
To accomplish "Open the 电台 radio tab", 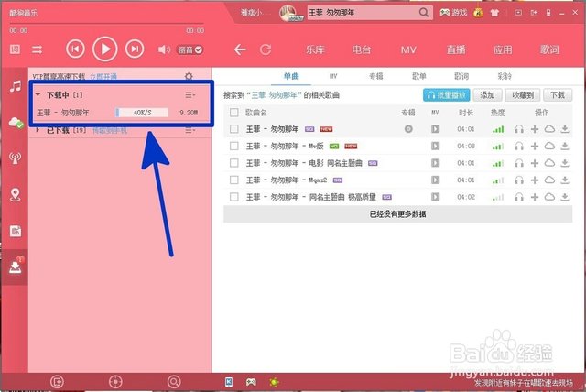I will [362, 49].
